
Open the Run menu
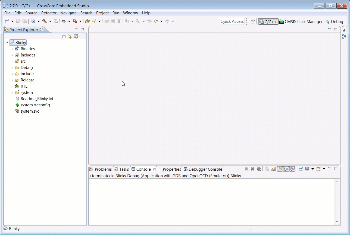click(x=116, y=13)
